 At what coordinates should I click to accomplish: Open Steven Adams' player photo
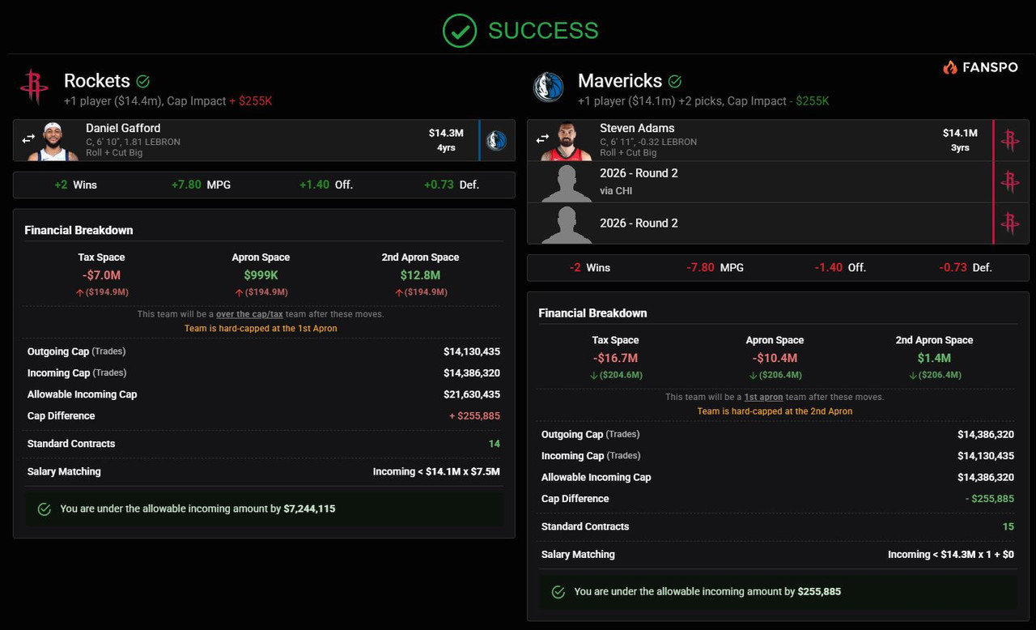[x=567, y=142]
